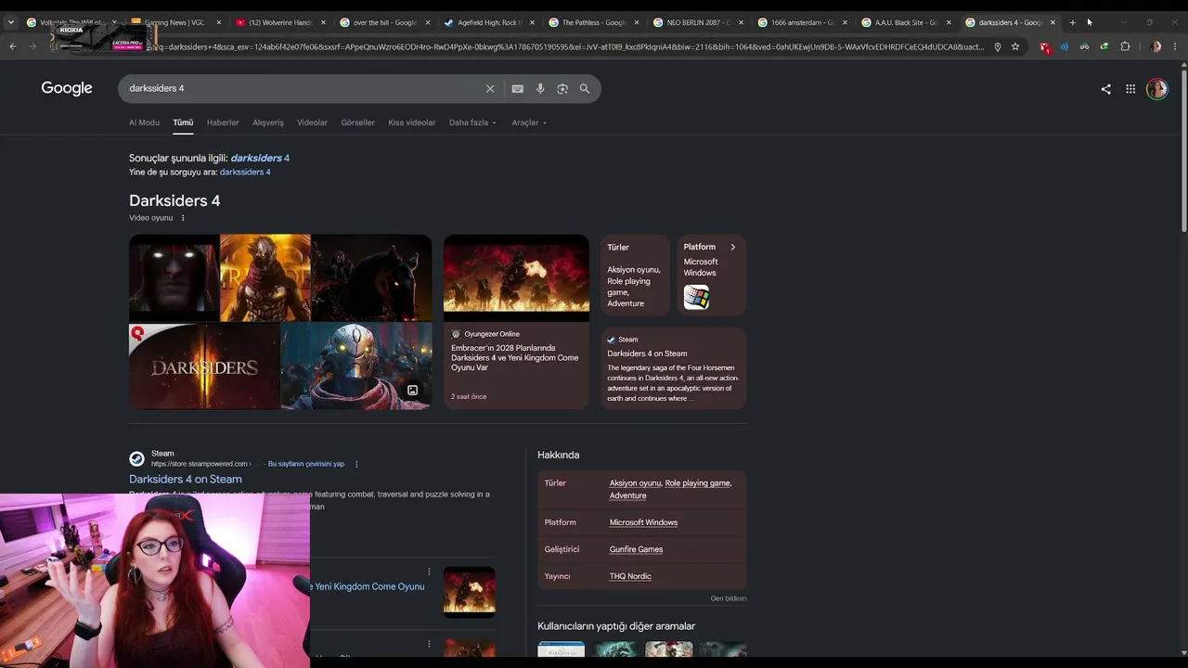1188x668 pixels.
Task: Open the THQ Nordic publisher link
Action: [630, 576]
